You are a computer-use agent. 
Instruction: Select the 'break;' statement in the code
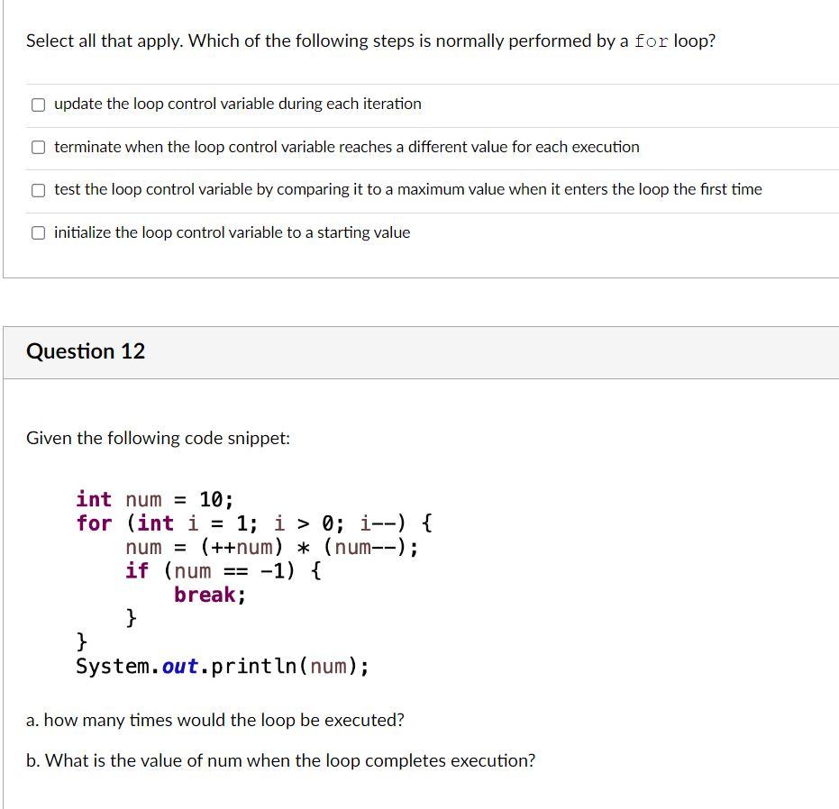pyautogui.click(x=207, y=594)
